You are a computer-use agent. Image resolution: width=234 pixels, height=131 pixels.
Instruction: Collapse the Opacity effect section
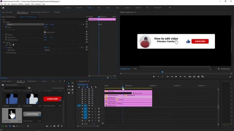(2, 42)
